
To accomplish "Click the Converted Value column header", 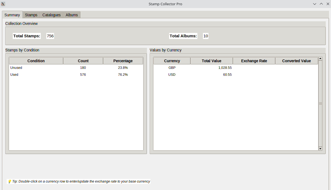I will (x=296, y=61).
